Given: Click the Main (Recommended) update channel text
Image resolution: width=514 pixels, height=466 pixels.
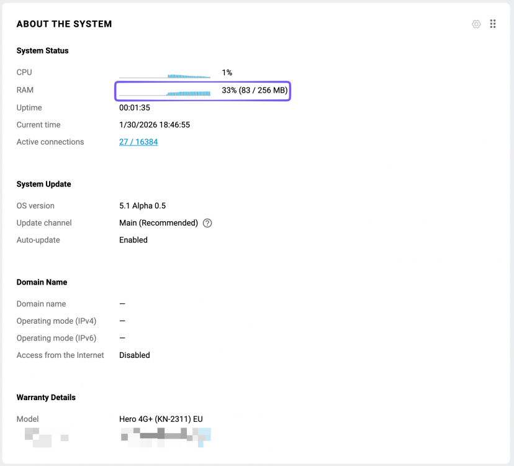Looking at the screenshot, I should pos(158,223).
